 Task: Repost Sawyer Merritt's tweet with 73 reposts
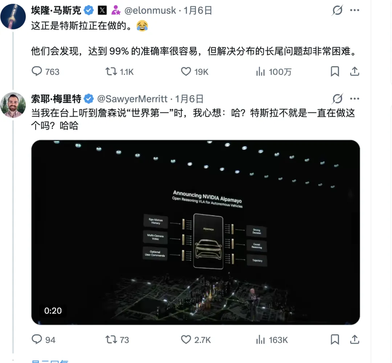click(111, 339)
